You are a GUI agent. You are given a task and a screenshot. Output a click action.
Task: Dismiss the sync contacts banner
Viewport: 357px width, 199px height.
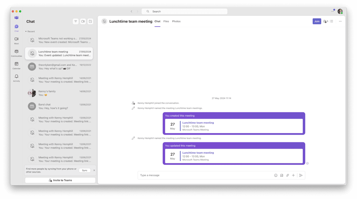[x=94, y=170]
